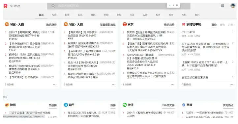Image resolution: width=238 pixels, height=124 pixels.
Task: Open the 社区 tab
Action: click(93, 15)
